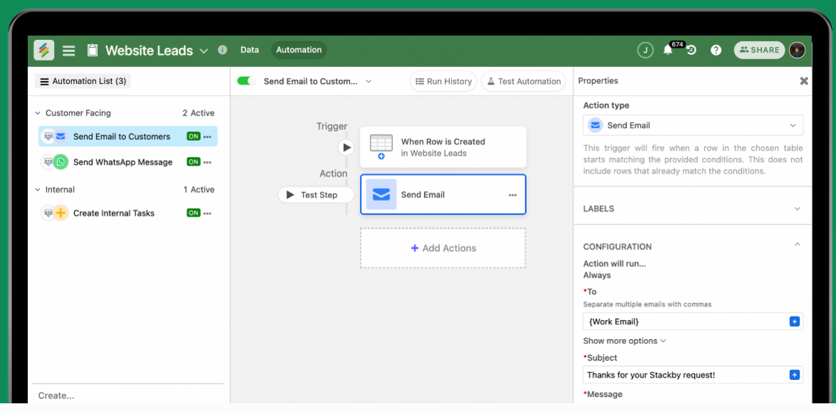Image resolution: width=836 pixels, height=414 pixels.
Task: Insert field with To plus button
Action: (x=795, y=322)
